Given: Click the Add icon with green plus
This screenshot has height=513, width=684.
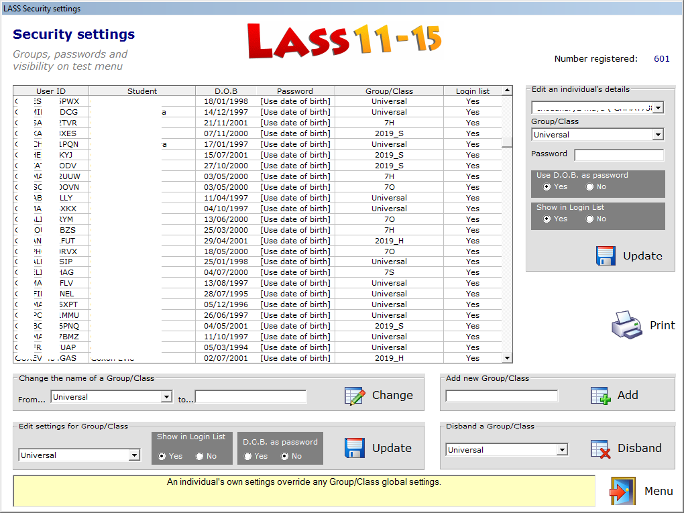Looking at the screenshot, I should [x=601, y=396].
